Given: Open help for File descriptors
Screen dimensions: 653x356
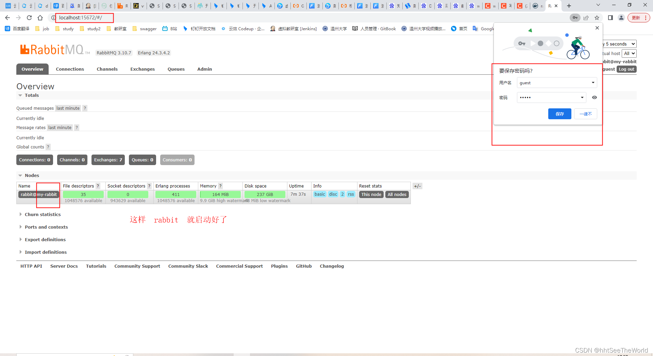Looking at the screenshot, I should (x=98, y=186).
